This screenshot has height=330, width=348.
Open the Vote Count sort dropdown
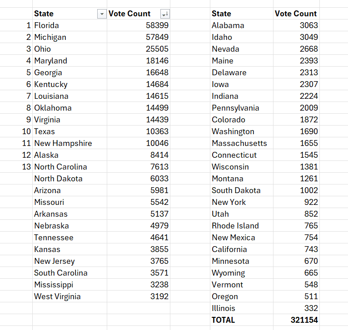coord(164,14)
